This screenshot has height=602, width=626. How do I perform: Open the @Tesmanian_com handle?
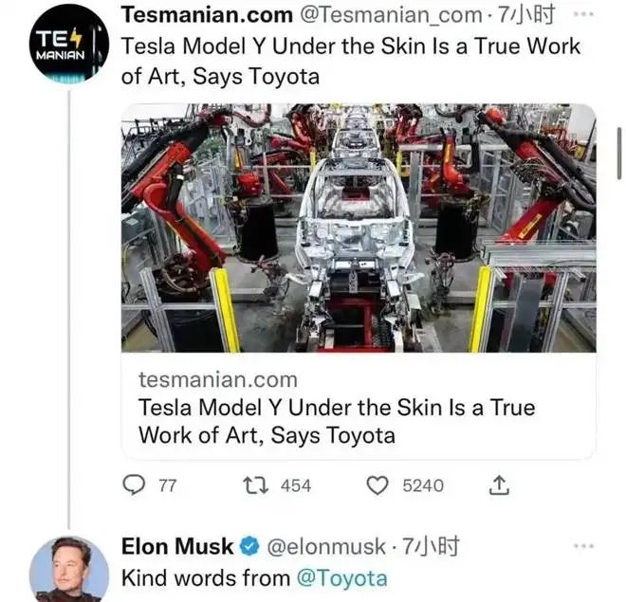[x=391, y=15]
